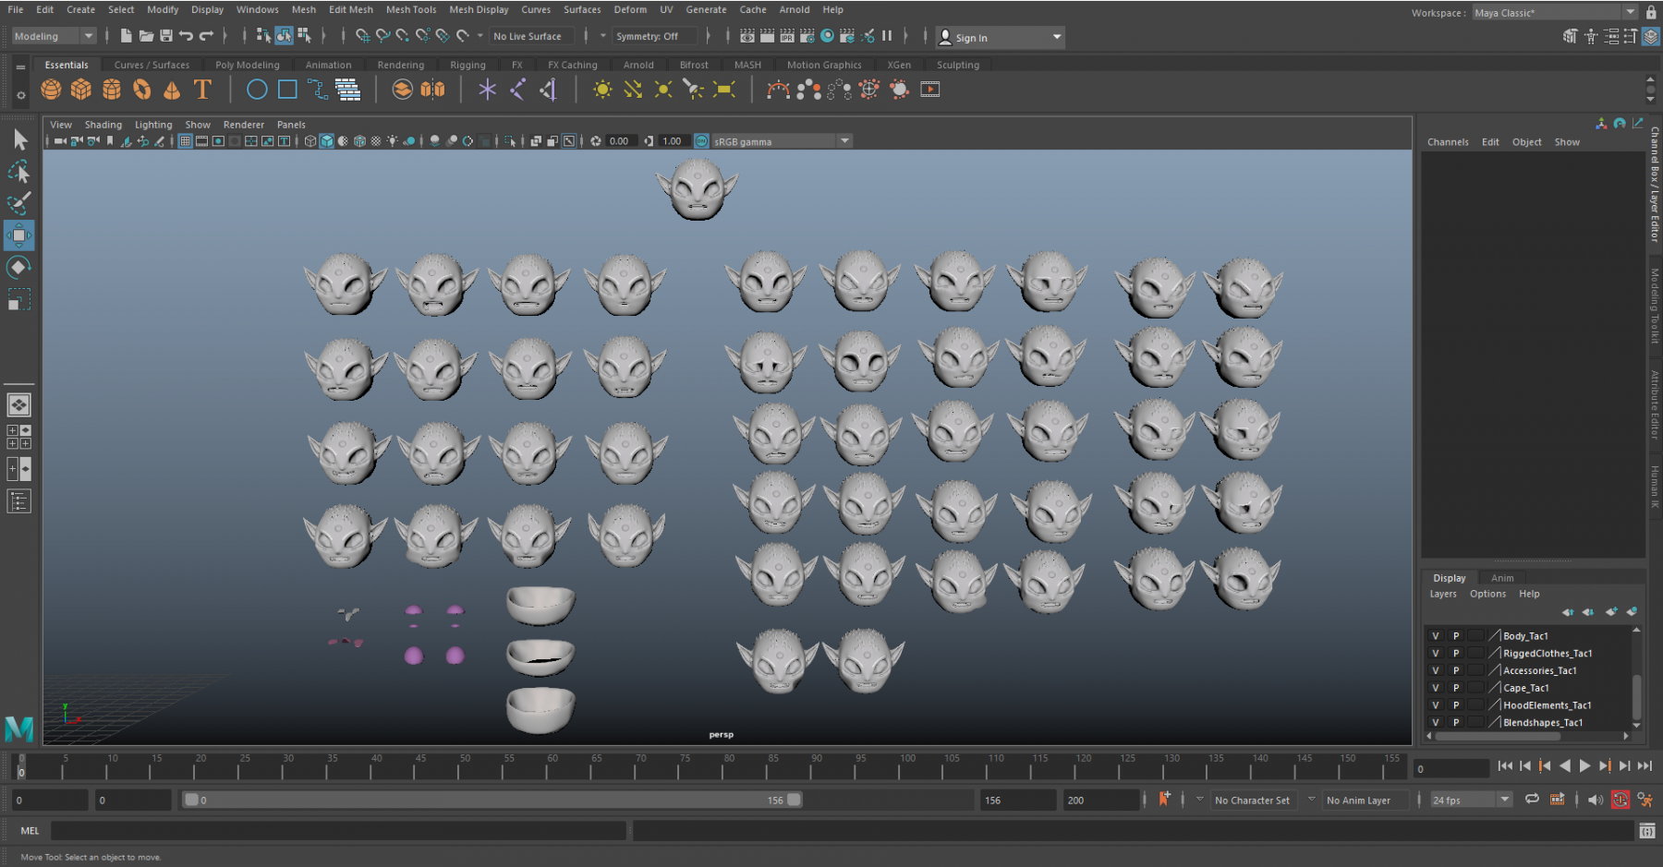Create a NURBS circle from the shelf
Viewport: 1663px width, 867px height.
point(257,90)
